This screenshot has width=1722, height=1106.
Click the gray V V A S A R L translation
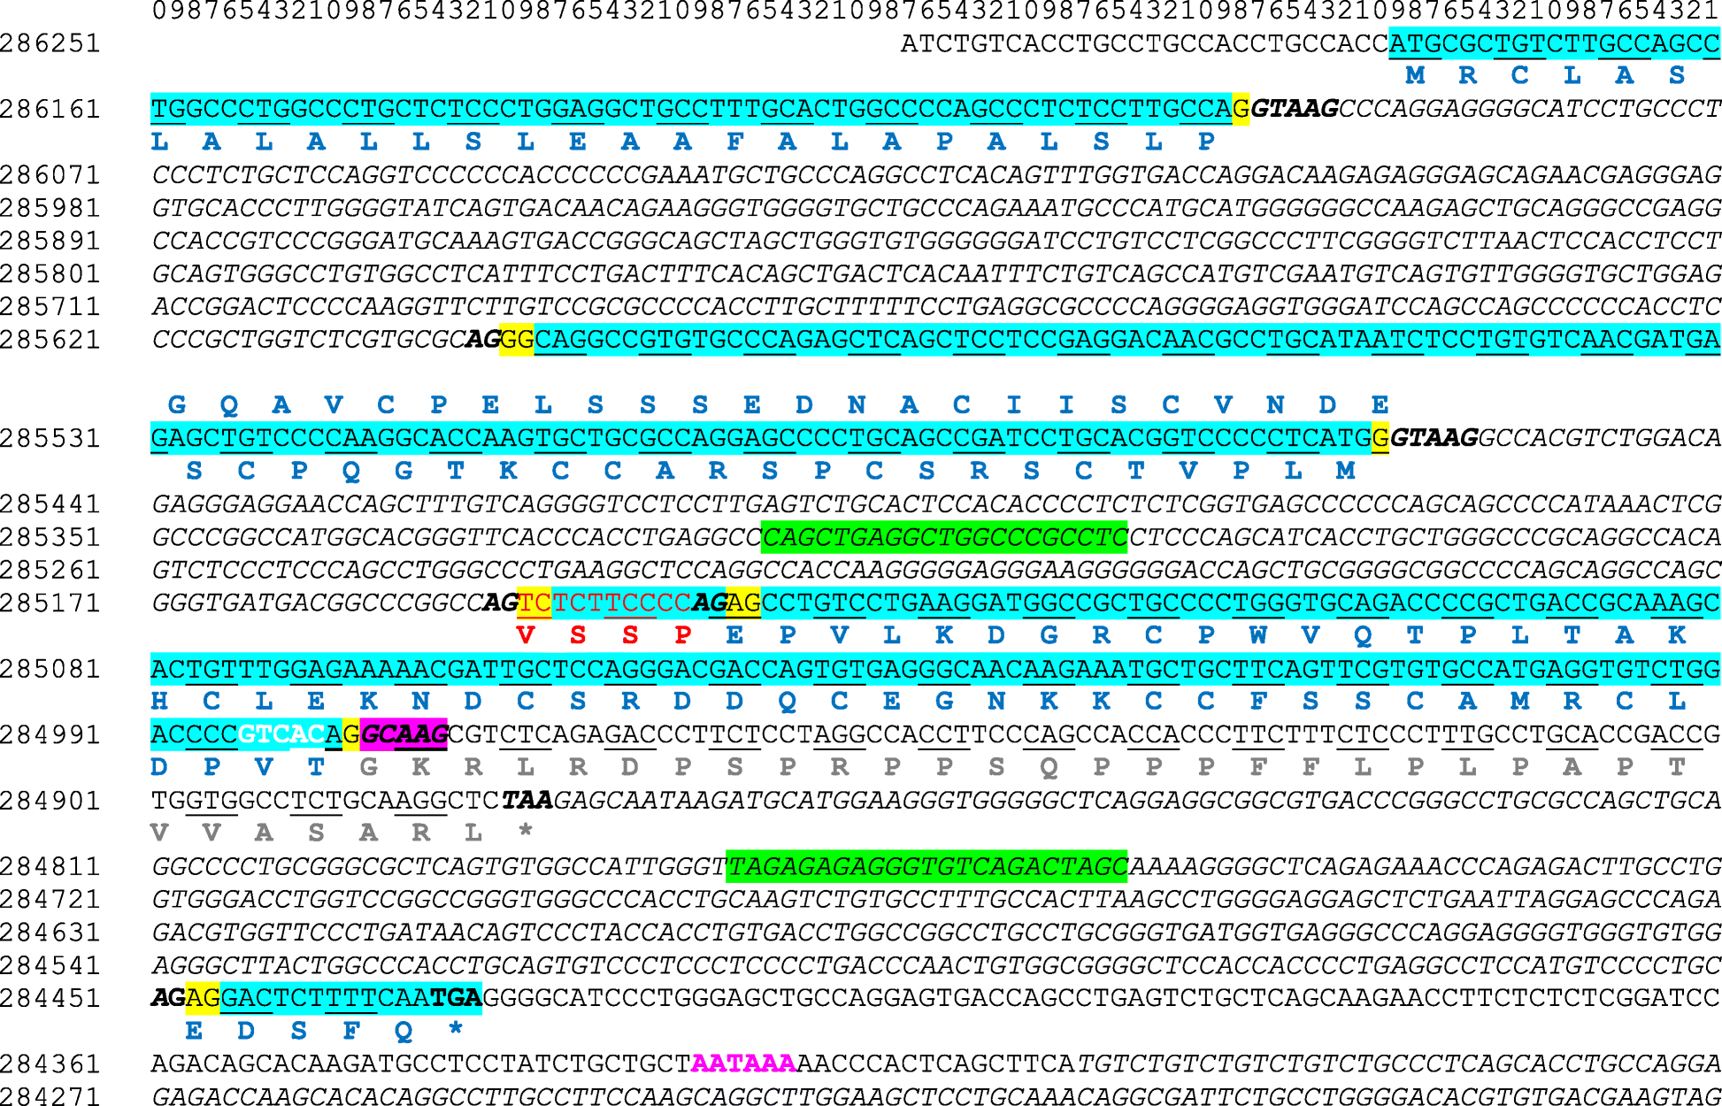tap(317, 833)
